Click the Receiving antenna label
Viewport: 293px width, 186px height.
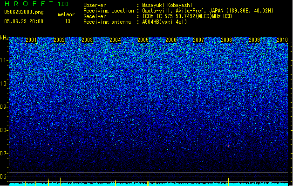(107, 22)
